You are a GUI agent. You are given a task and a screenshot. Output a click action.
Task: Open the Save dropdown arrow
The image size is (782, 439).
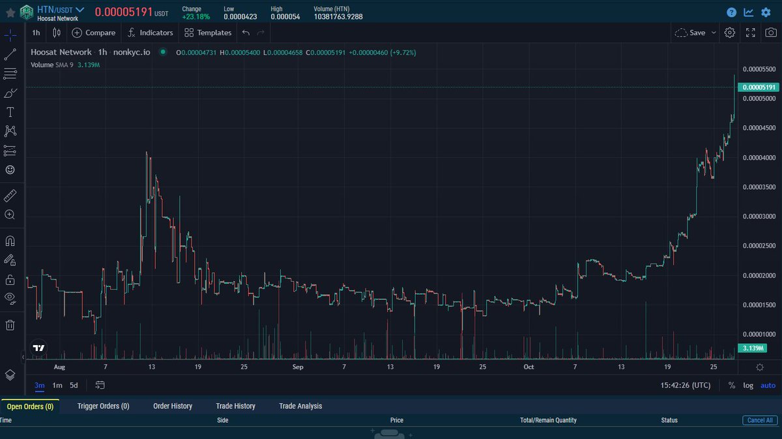point(714,32)
